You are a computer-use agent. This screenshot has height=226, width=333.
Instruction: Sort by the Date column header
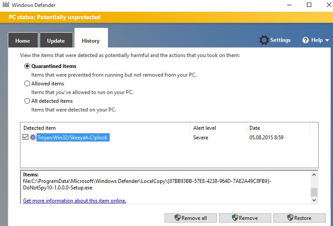(x=278, y=128)
